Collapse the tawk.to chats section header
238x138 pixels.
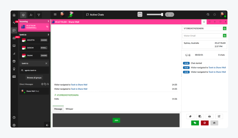coord(34,34)
